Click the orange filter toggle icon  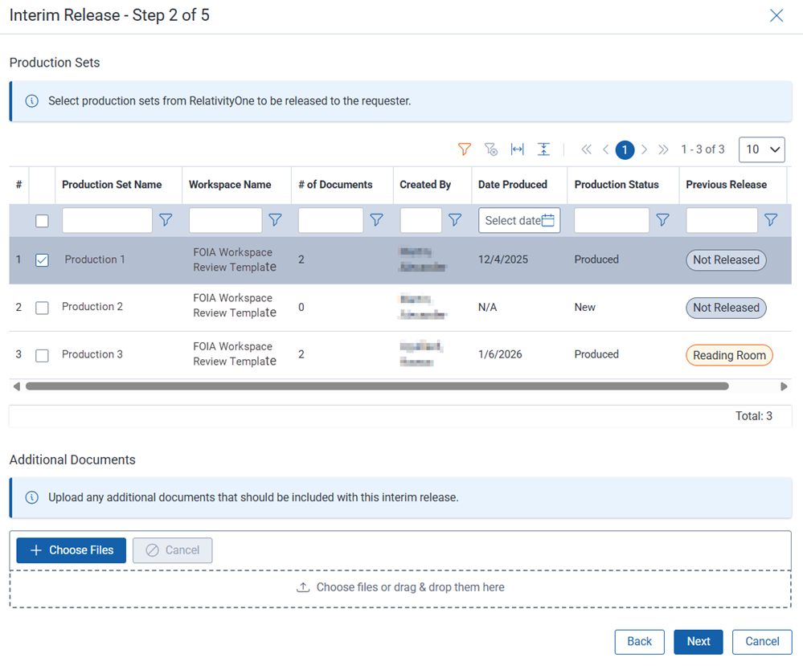pos(464,149)
